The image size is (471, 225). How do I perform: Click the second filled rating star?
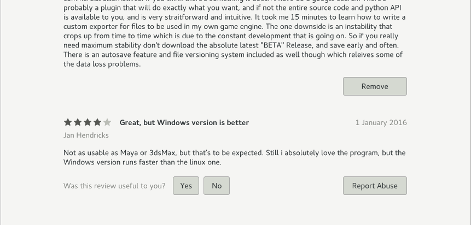click(x=78, y=122)
